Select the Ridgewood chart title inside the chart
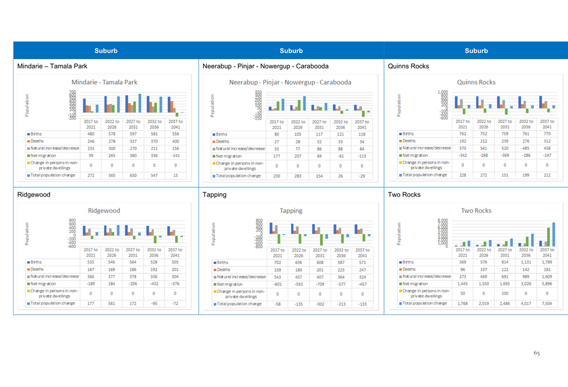This screenshot has width=568, height=387. (x=104, y=211)
